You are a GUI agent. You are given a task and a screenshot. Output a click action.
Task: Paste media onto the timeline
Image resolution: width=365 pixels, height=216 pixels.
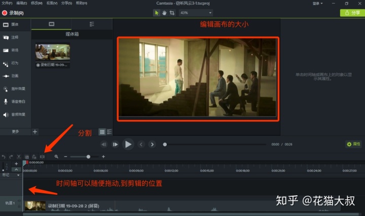34,157
